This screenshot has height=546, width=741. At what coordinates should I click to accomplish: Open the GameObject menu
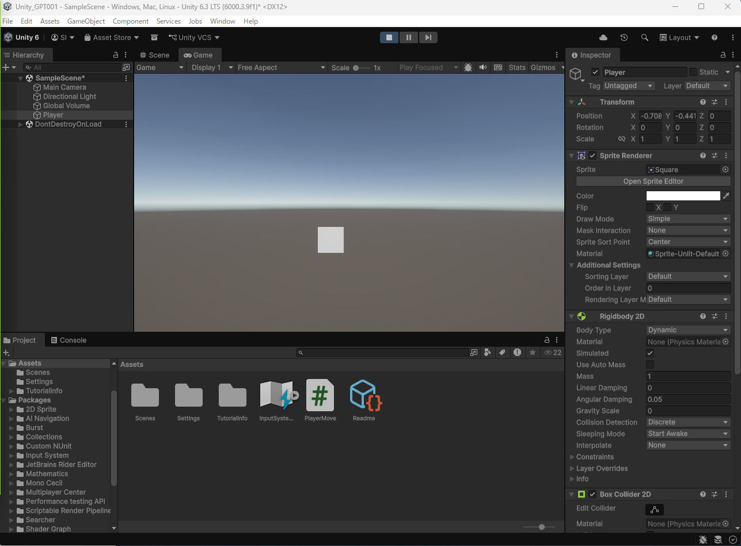point(86,21)
